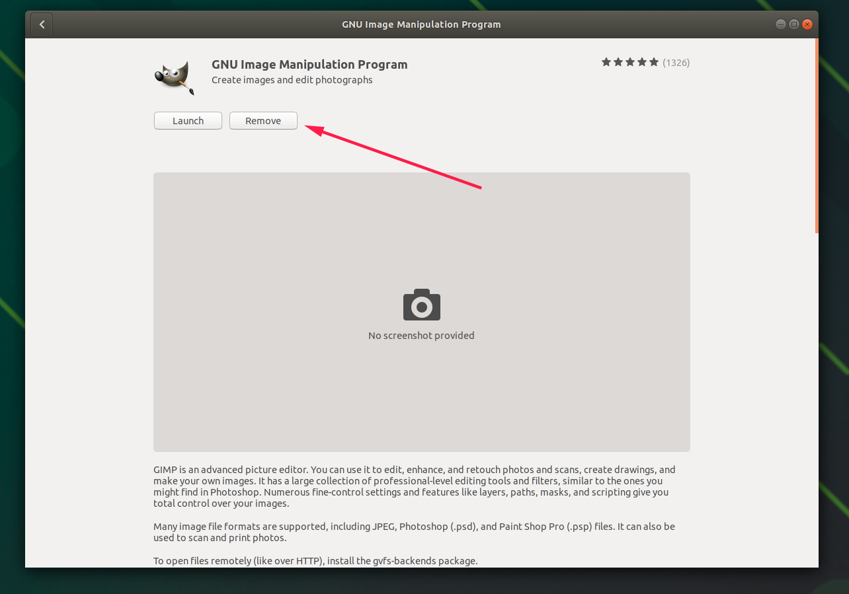Click the 'Create images and edit photographs' subtitle
The width and height of the screenshot is (849, 594).
[292, 80]
